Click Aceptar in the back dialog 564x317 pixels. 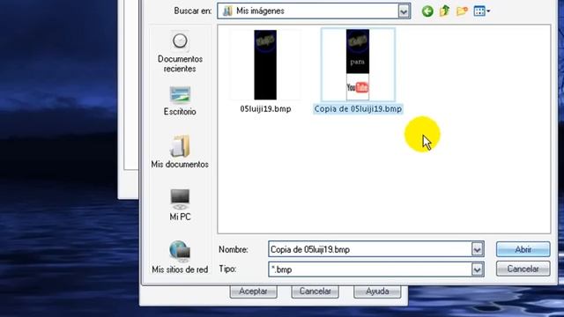(x=253, y=291)
